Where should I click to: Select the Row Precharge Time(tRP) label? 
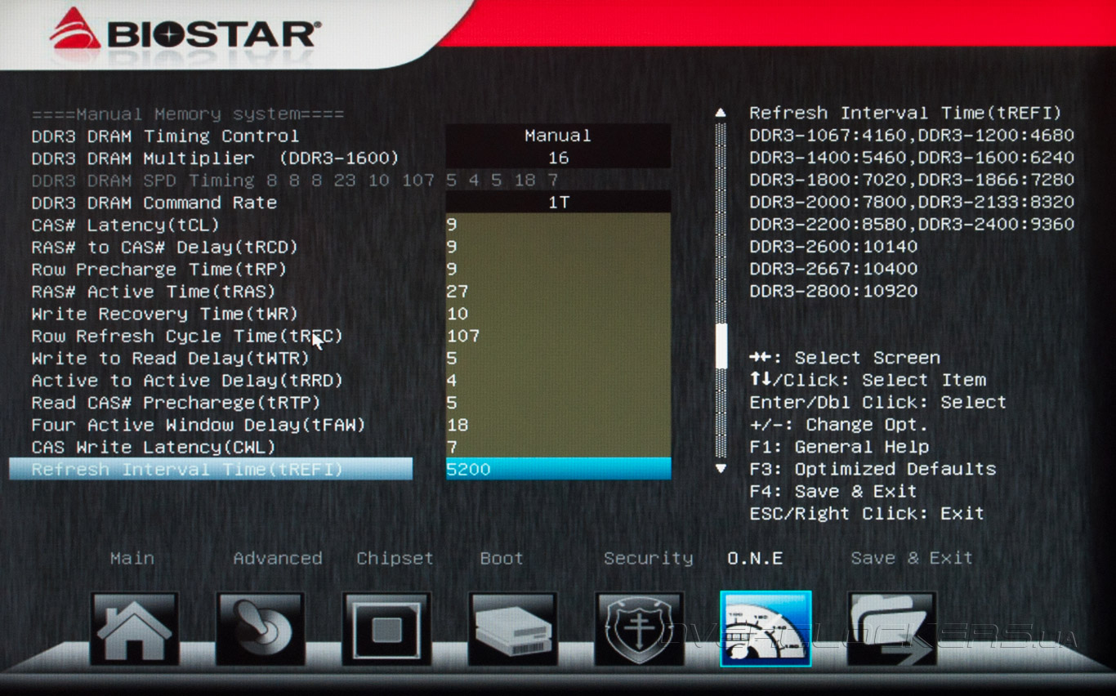(x=159, y=269)
